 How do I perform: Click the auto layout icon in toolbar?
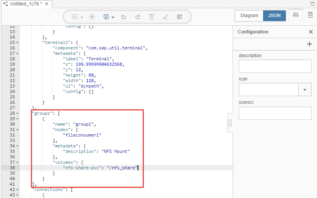tap(180, 17)
